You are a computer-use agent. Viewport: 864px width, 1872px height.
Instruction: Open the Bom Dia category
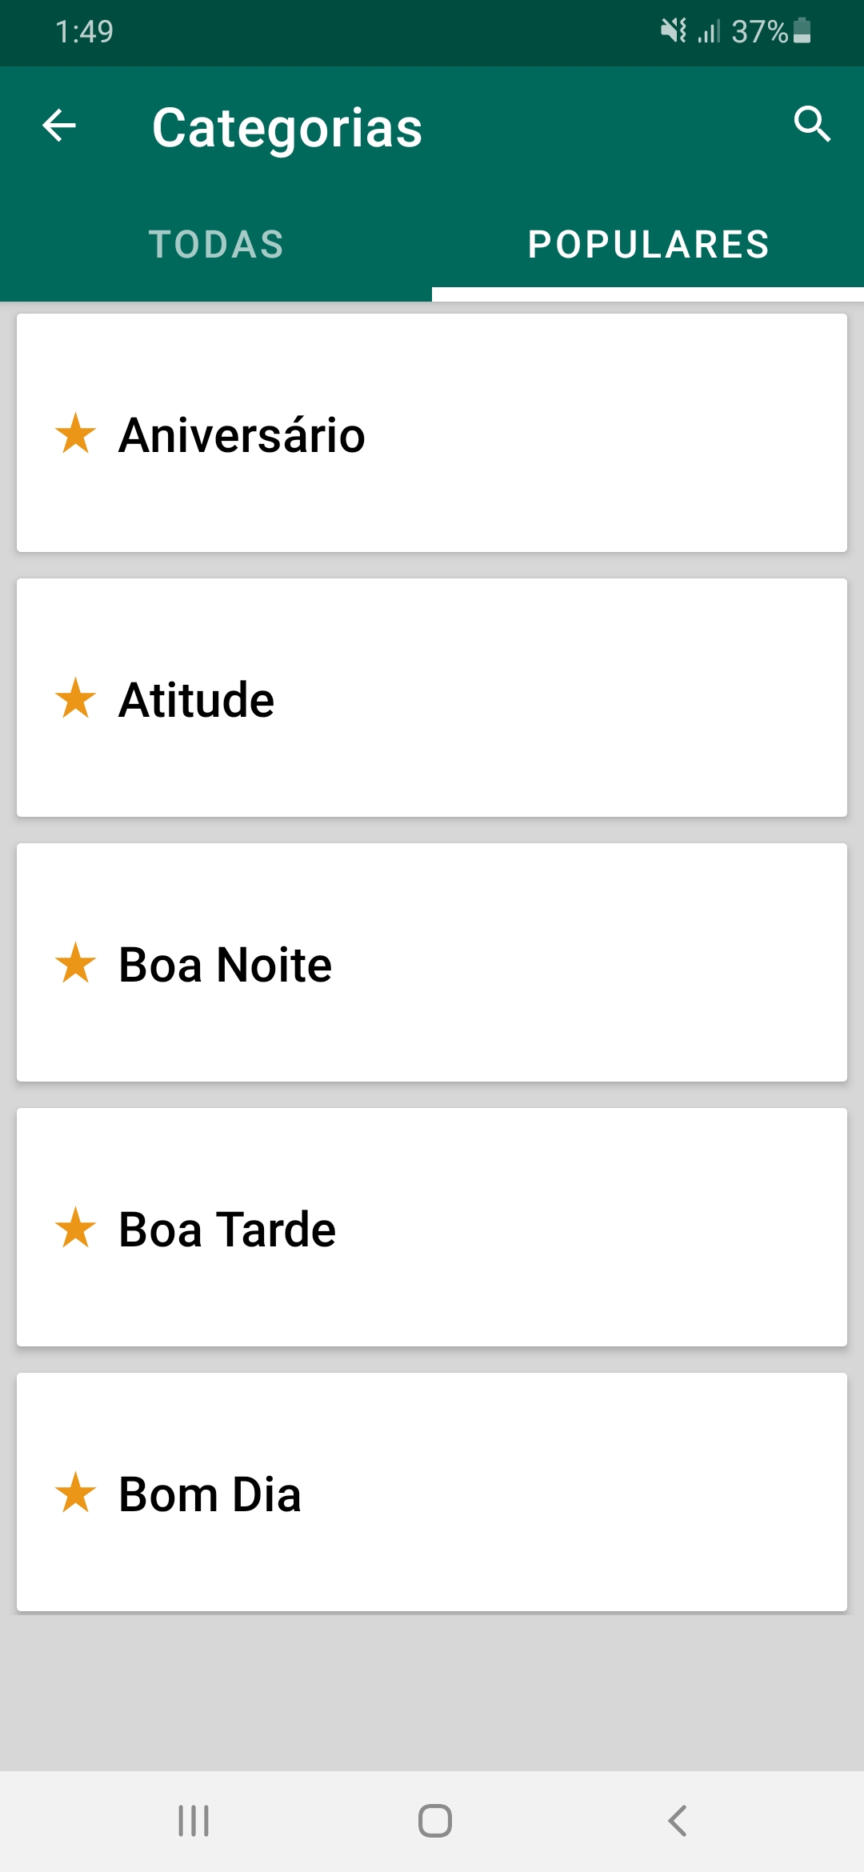pos(432,1493)
